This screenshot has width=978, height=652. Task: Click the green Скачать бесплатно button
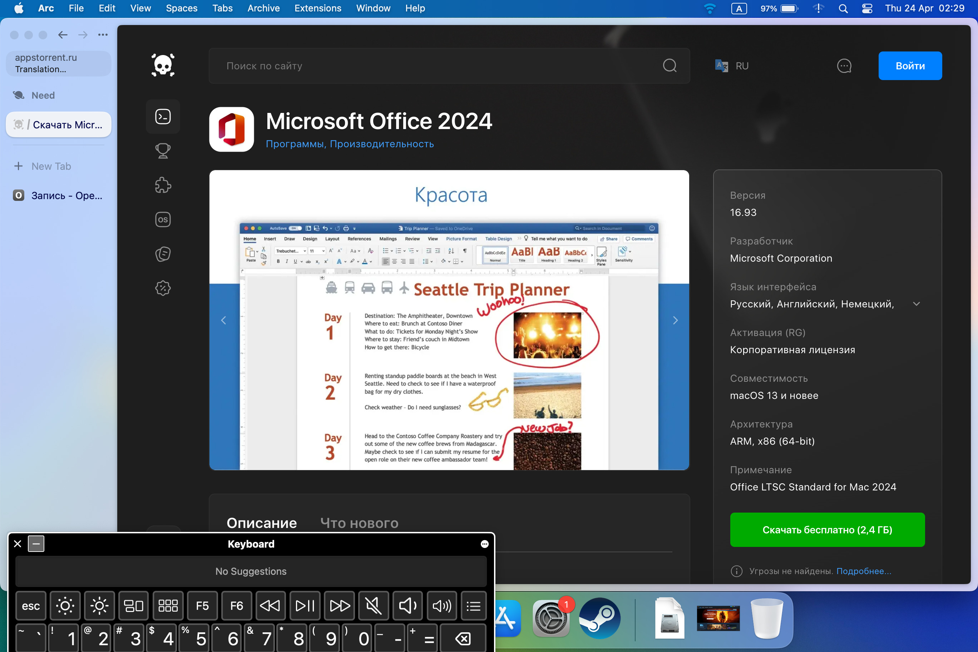(x=827, y=530)
